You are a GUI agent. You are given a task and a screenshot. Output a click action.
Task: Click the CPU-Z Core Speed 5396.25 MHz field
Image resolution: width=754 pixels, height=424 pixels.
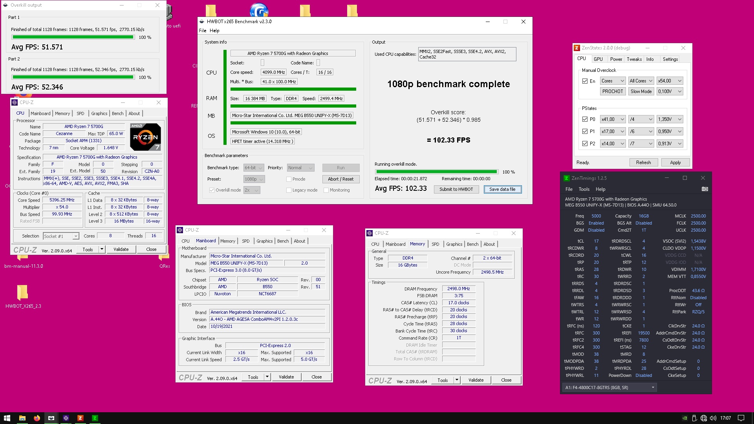62,200
